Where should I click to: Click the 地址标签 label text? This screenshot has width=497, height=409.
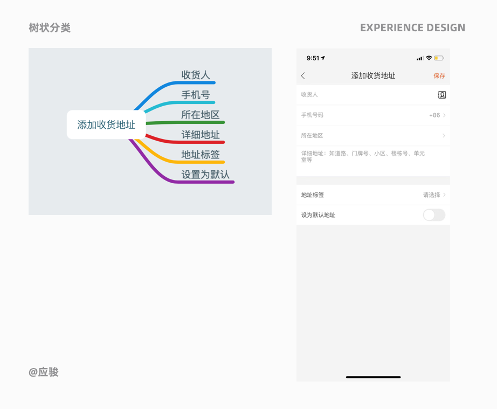pos(313,195)
